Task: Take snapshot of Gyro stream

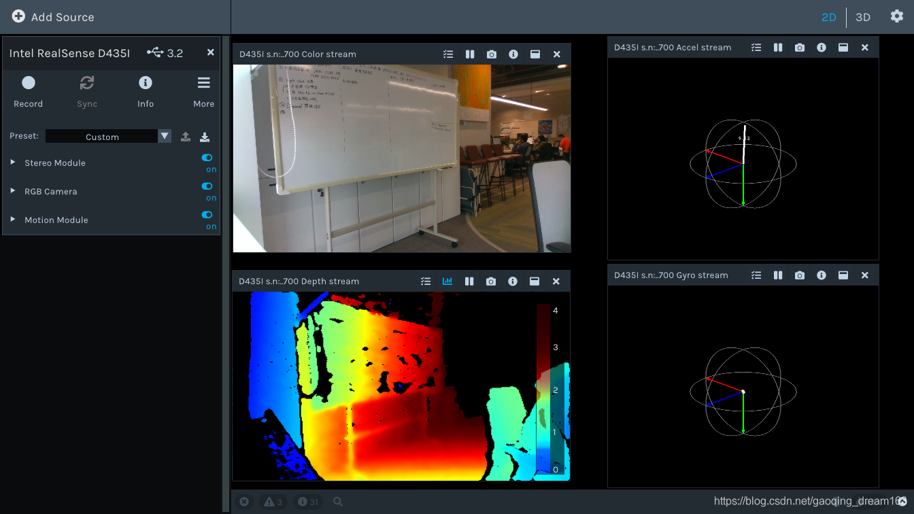Action: click(x=800, y=275)
